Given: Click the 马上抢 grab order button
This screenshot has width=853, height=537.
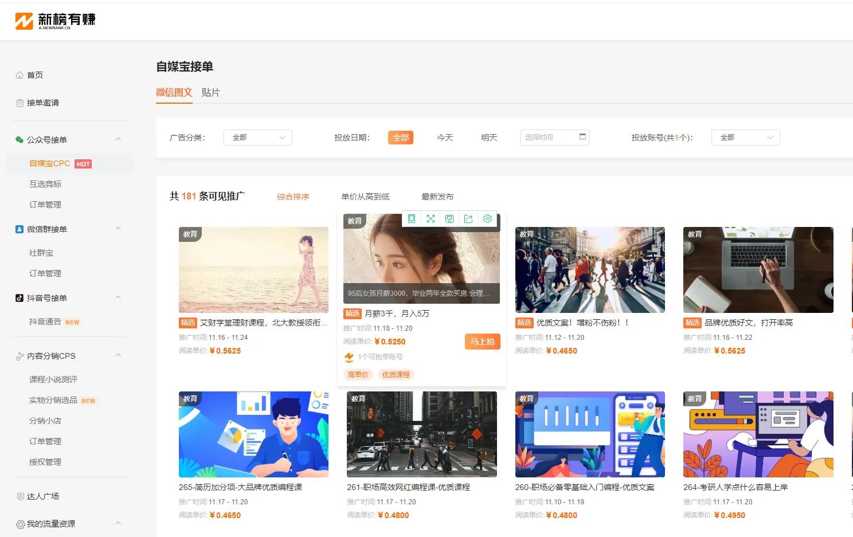Looking at the screenshot, I should pos(482,341).
